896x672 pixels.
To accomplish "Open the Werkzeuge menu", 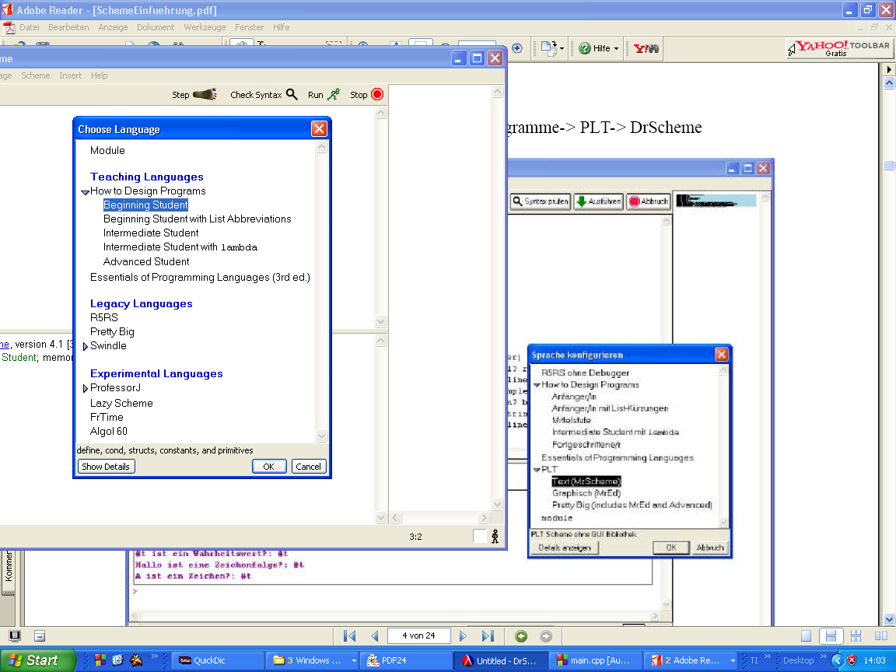I will click(x=205, y=27).
